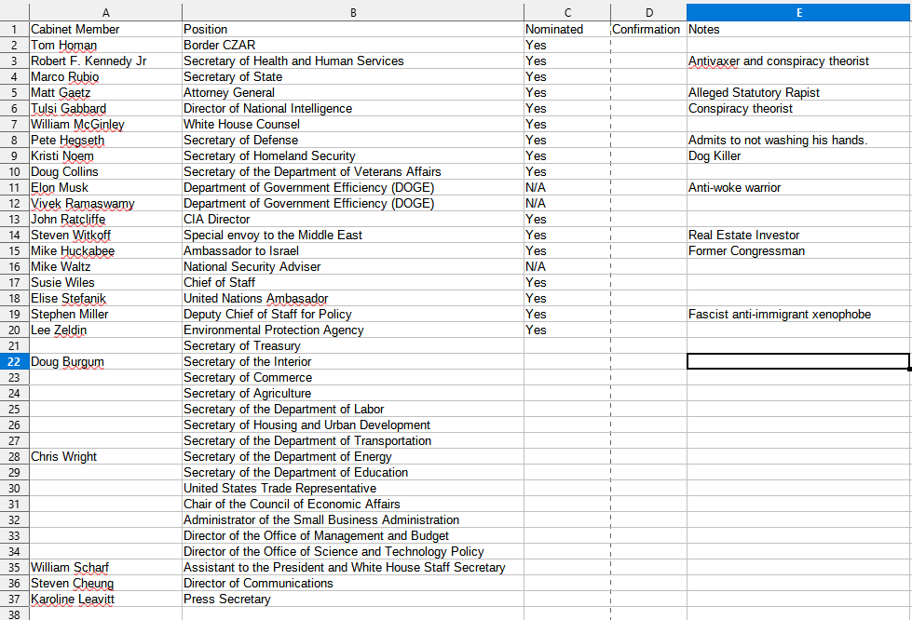Select 'Alleged Statutory Rapist' notes cell
Viewport: 912px width, 620px height.
799,92
